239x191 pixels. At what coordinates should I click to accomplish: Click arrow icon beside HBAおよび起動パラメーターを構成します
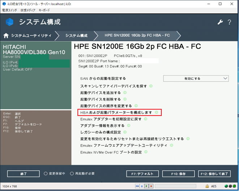(x=157, y=112)
